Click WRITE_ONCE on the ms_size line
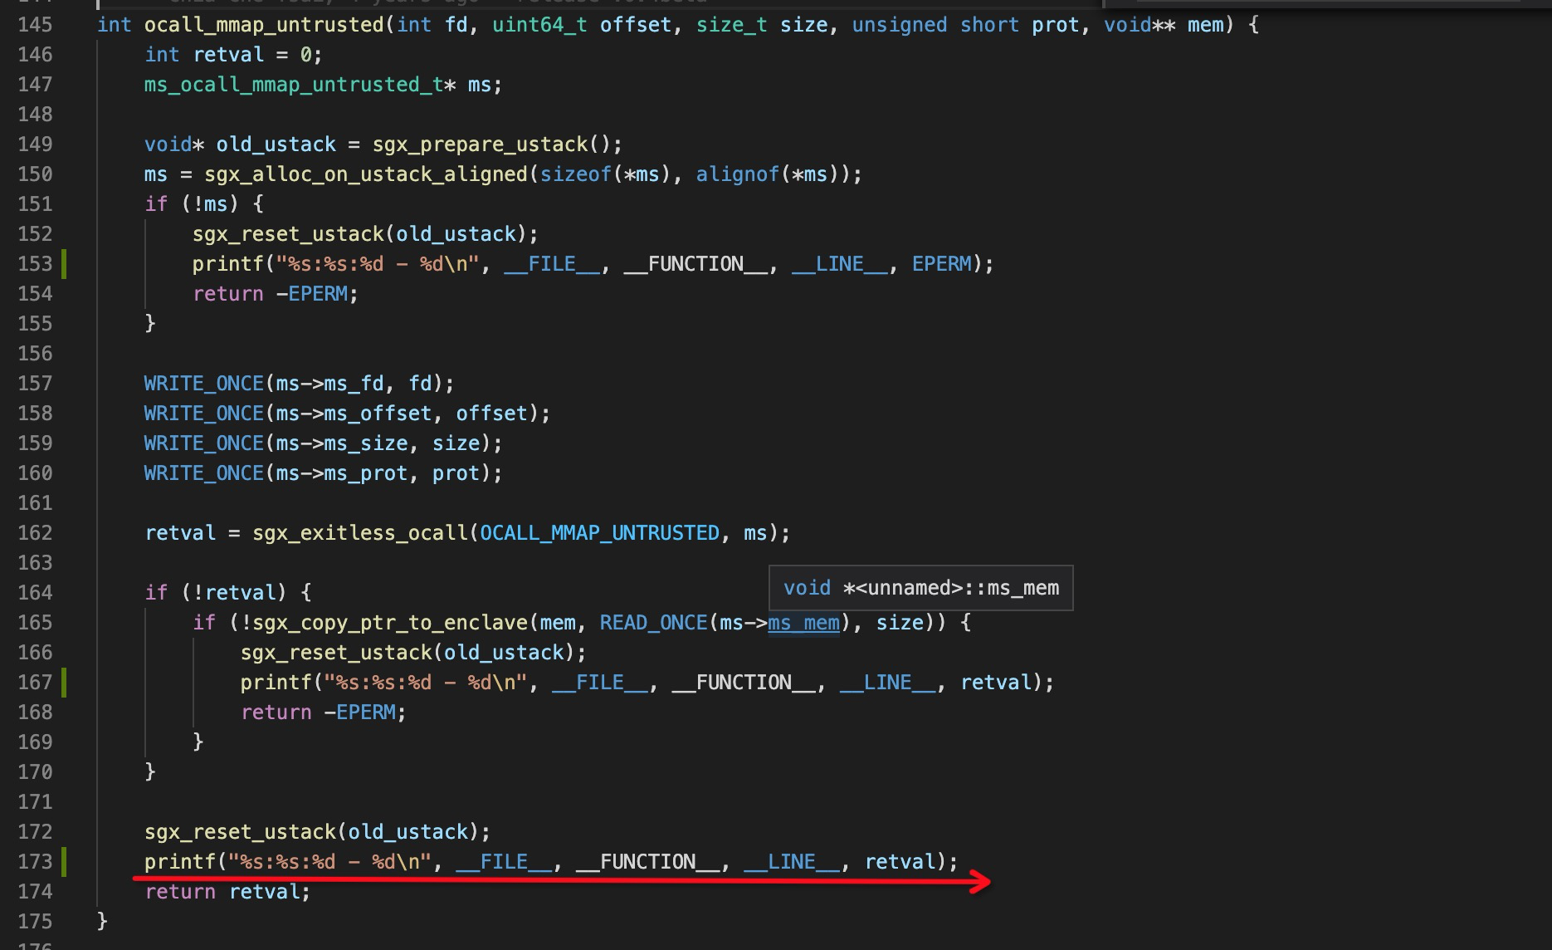 coord(204,443)
